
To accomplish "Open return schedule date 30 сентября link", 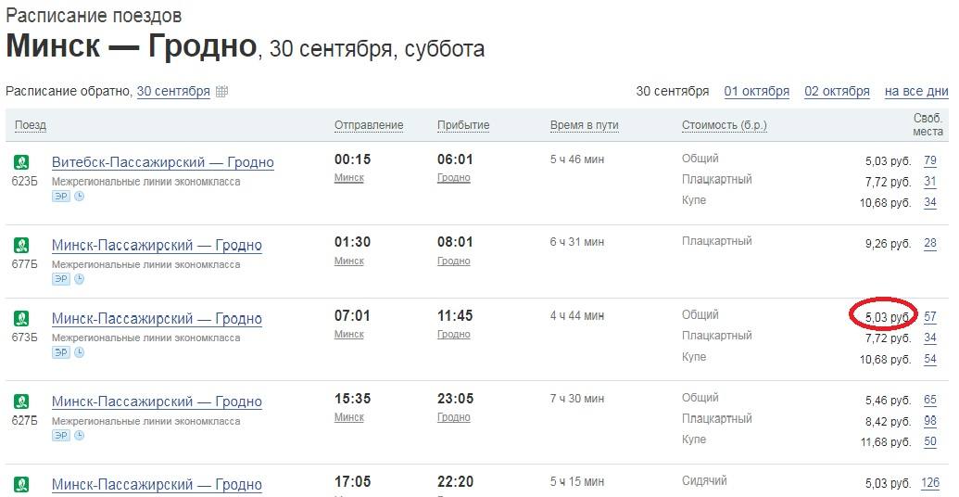I will click(x=173, y=92).
